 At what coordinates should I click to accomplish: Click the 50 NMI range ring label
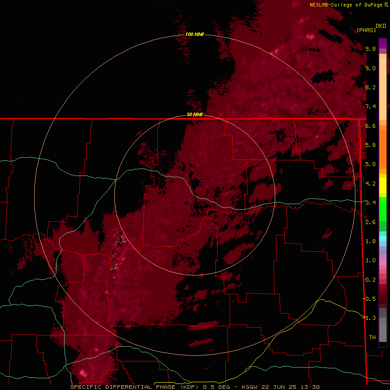(x=195, y=114)
